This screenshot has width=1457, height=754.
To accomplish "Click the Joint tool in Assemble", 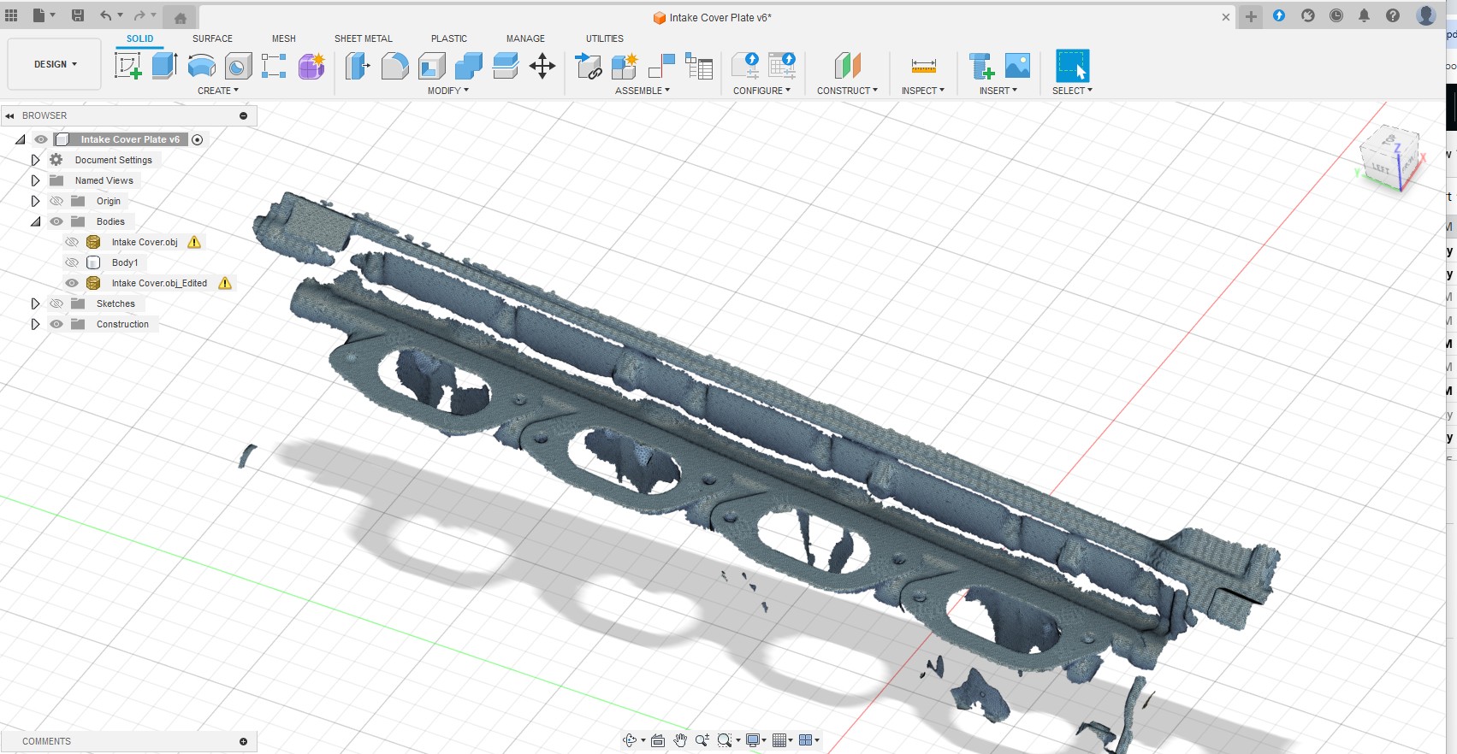I will tap(661, 66).
